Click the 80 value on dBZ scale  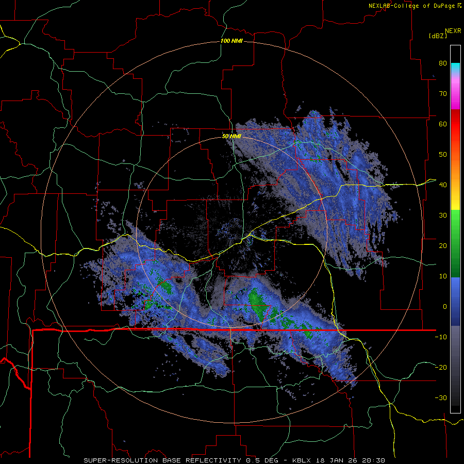[x=443, y=63]
